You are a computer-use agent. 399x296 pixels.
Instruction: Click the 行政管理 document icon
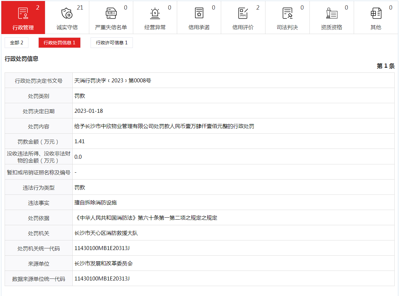pyautogui.click(x=23, y=13)
